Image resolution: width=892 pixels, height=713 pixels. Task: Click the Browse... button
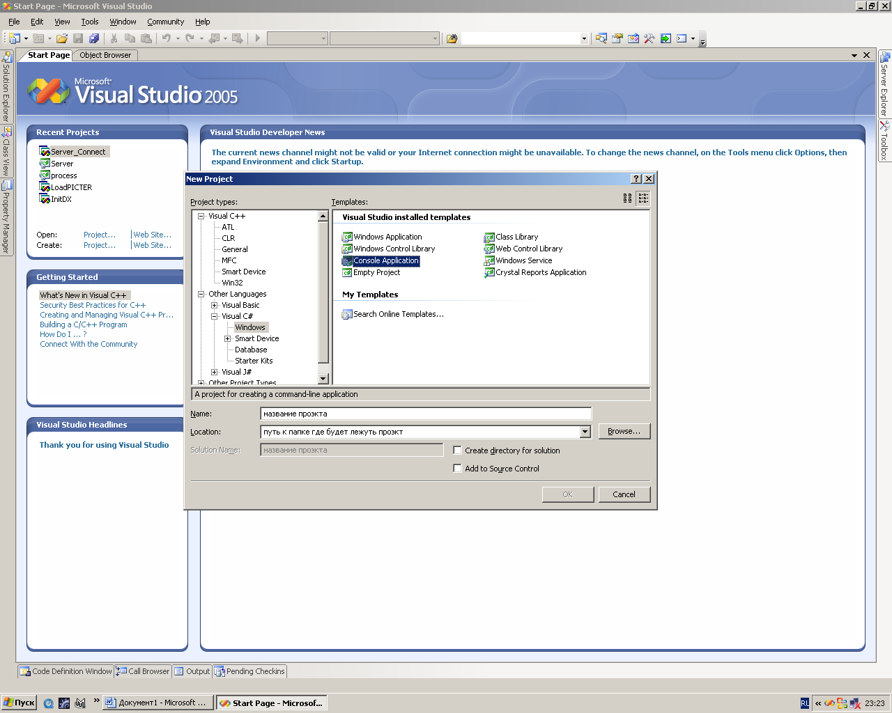(624, 431)
